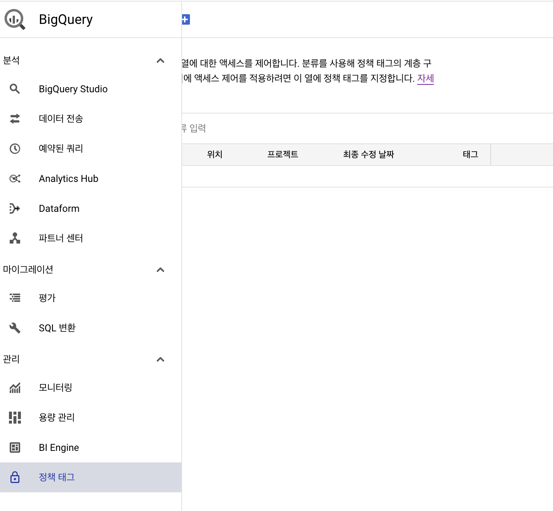Click the filter 입력 field

coord(367,128)
